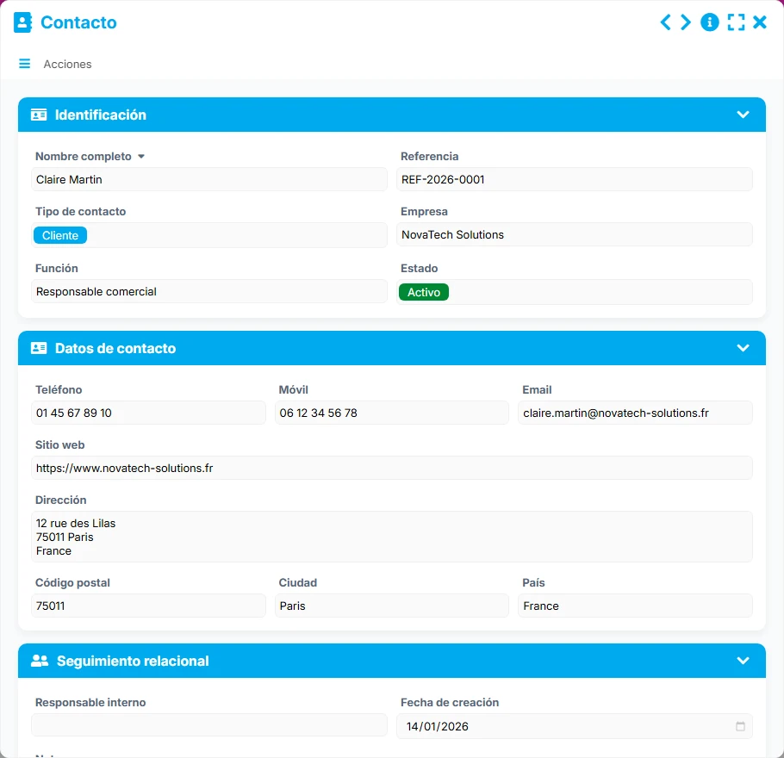Click the Datos de contacto section title

coord(115,349)
